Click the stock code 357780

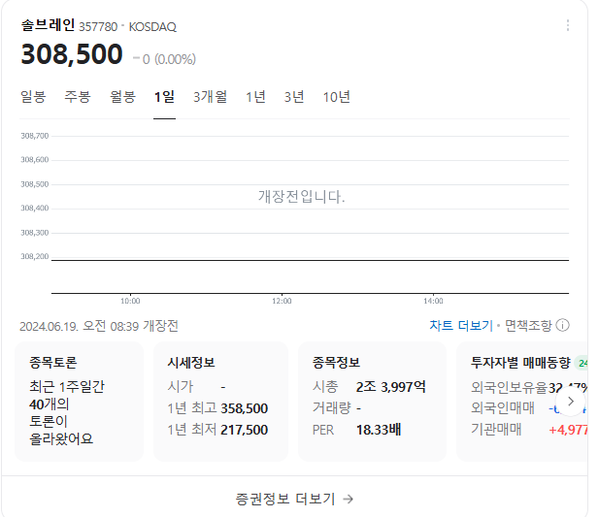tap(98, 27)
